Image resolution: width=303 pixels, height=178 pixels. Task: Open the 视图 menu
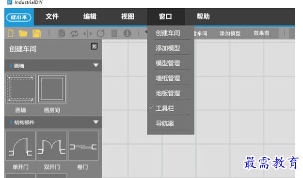click(x=128, y=16)
